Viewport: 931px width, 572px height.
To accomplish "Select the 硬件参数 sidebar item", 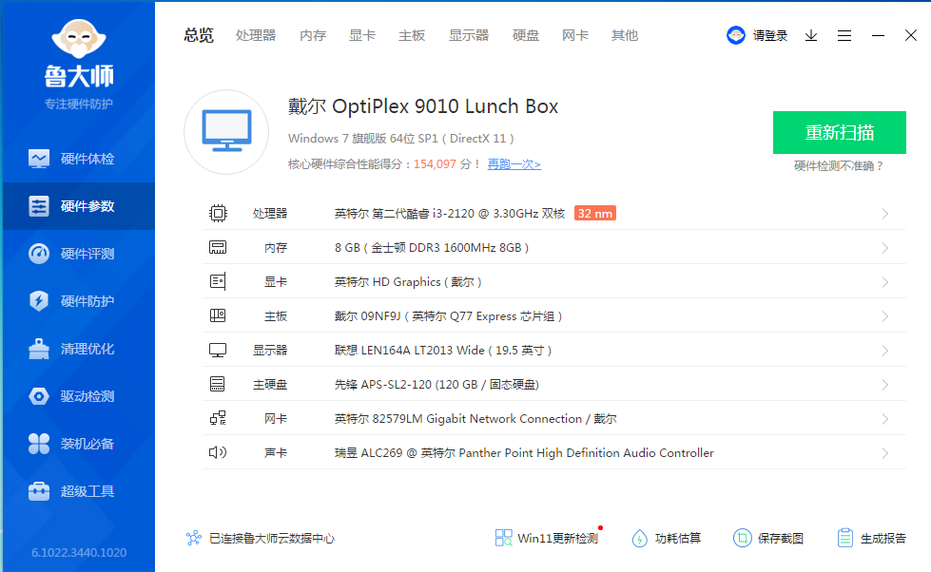I will coord(78,206).
